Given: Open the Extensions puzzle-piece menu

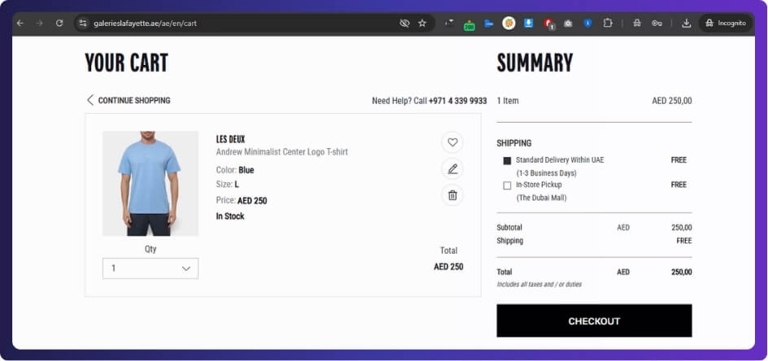Looking at the screenshot, I should pos(608,23).
